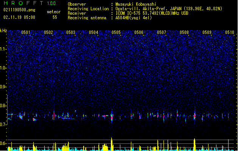
Task: Click the 1.0 frequency axis label
Action: tap(3, 68)
